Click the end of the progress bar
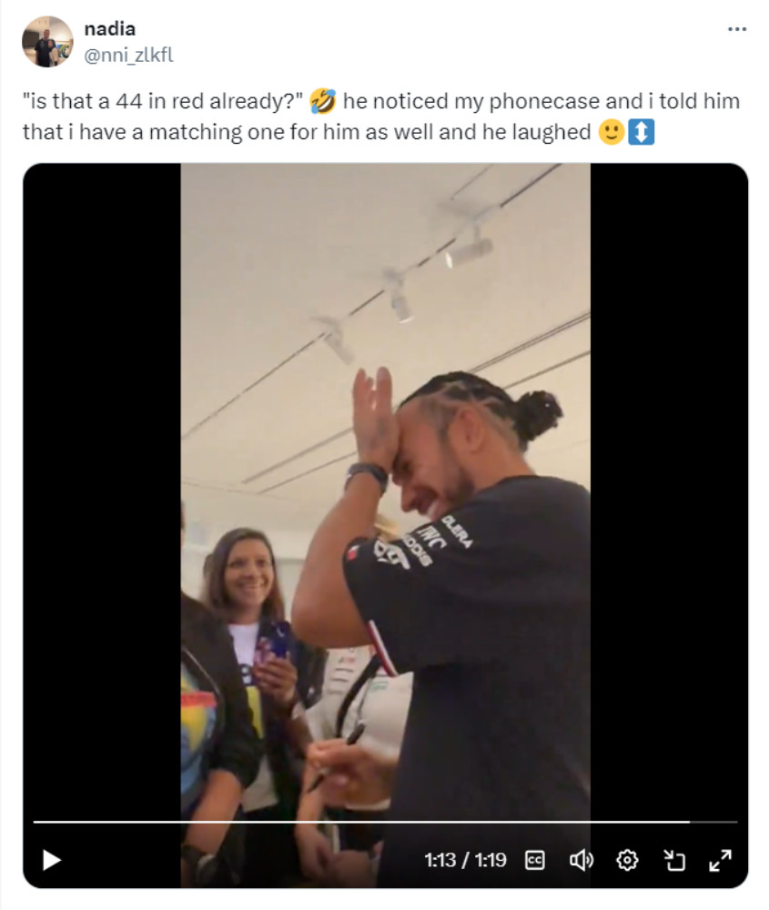 pos(736,822)
